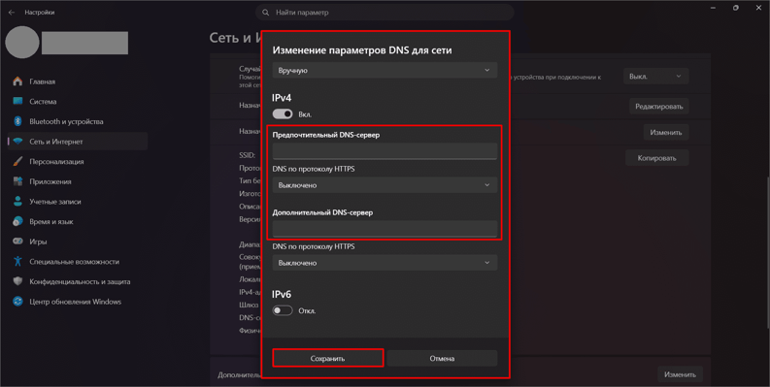Click the Изменить button beside DNS assignment

pos(666,133)
